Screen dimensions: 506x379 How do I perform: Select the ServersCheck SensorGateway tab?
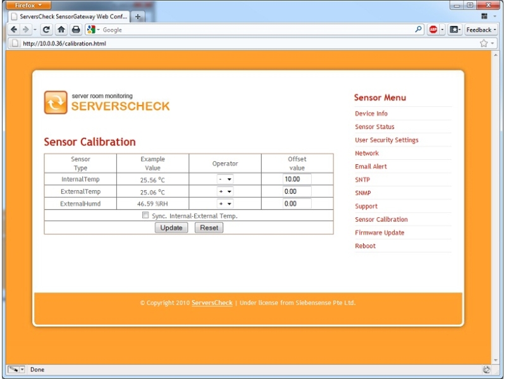click(69, 16)
